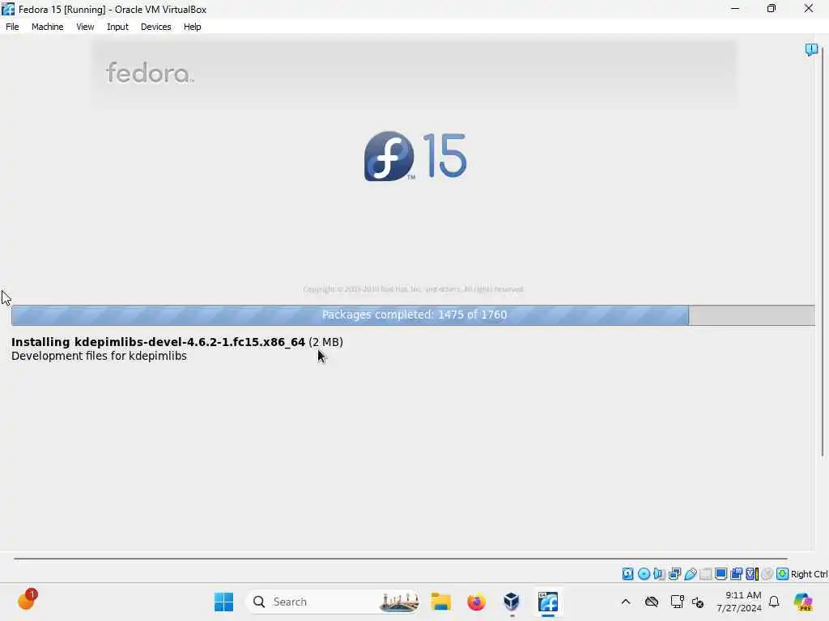Screen dimensions: 829x621
Task: Open the Windows Start menu
Action: pyautogui.click(x=223, y=602)
